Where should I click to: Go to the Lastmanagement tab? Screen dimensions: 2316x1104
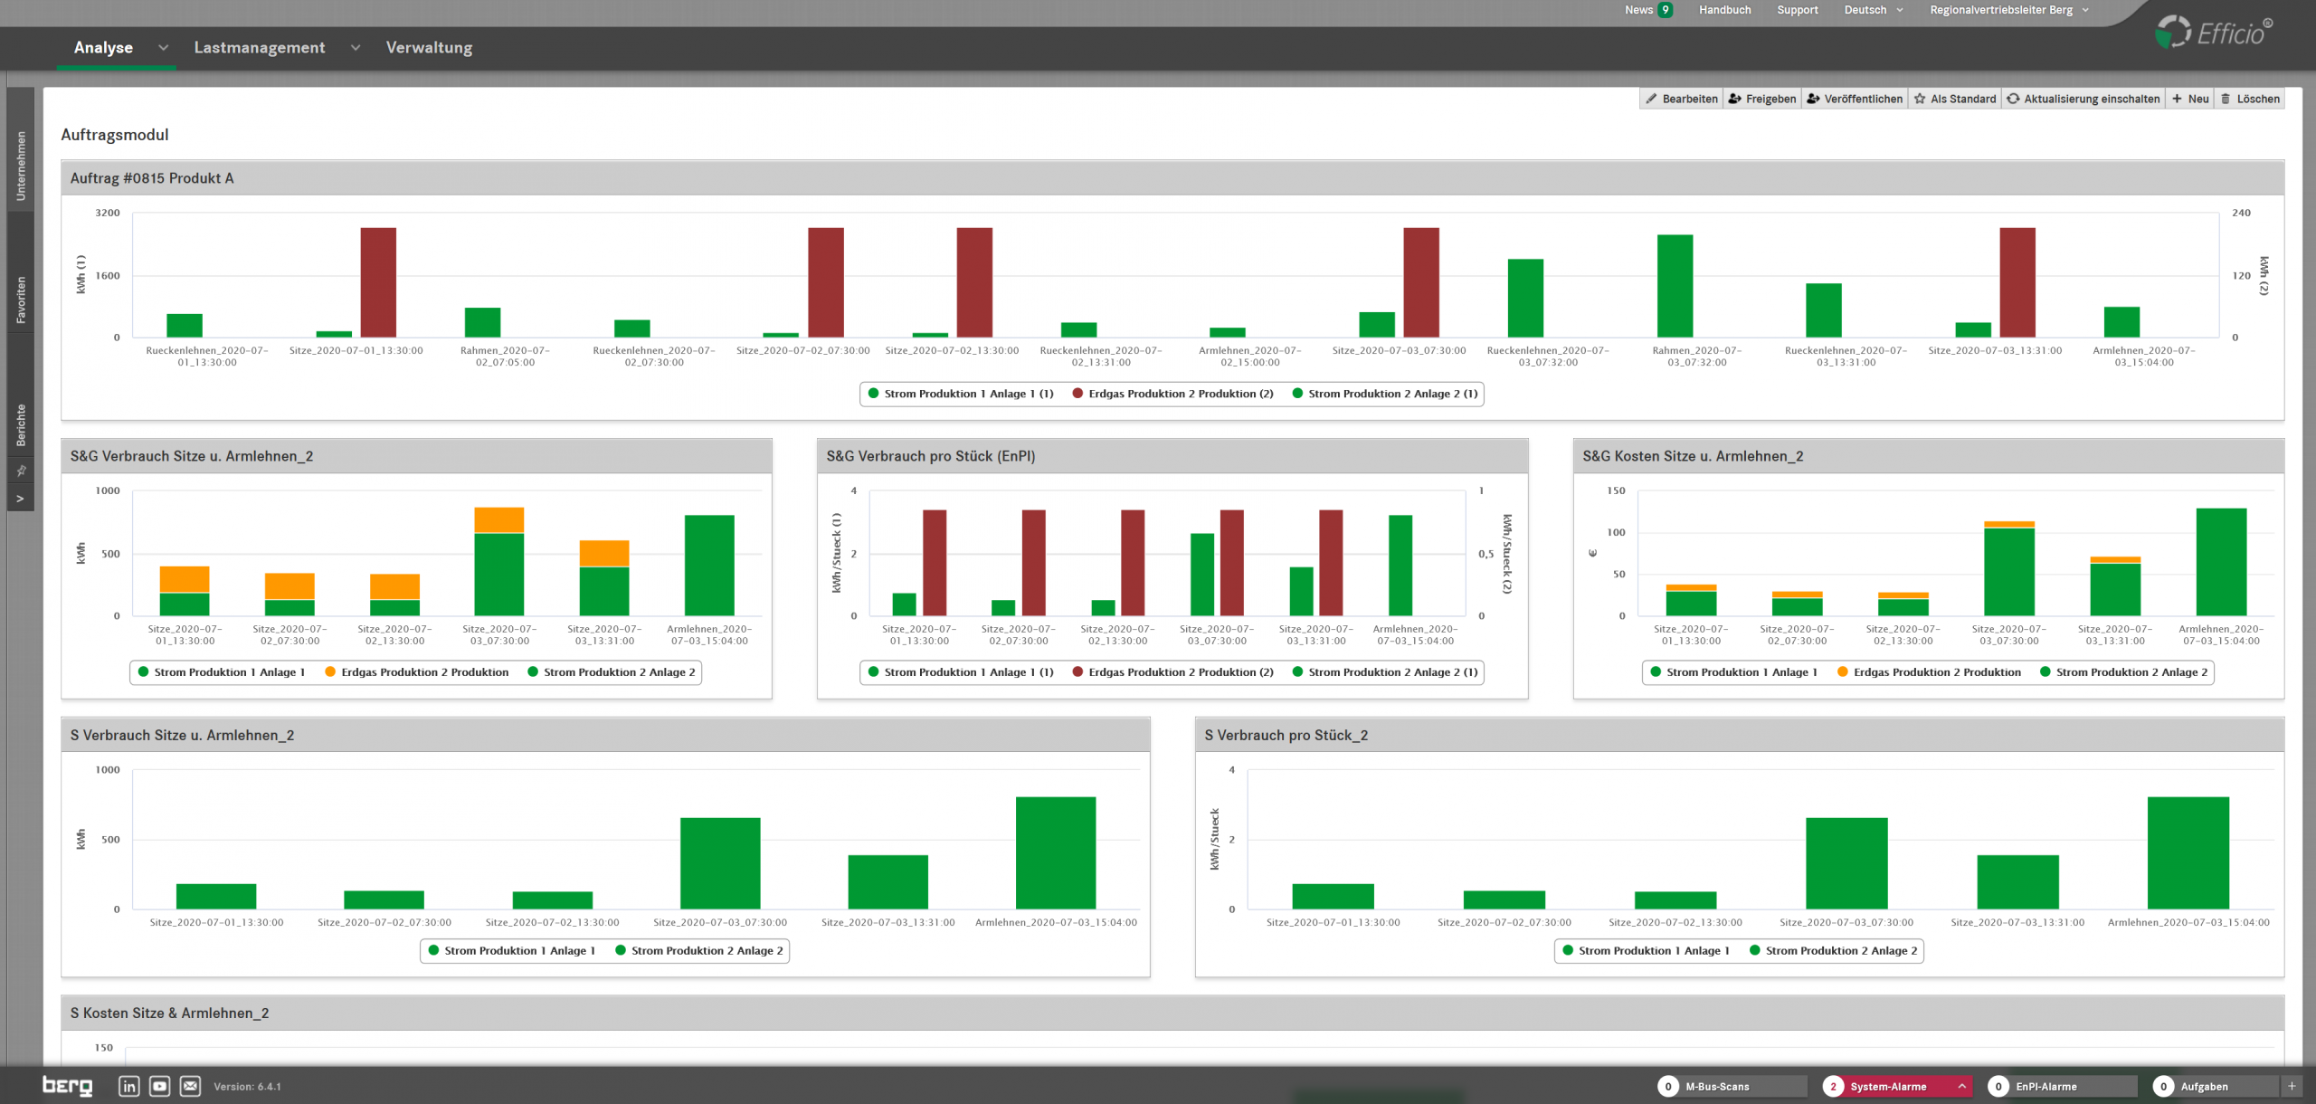tap(260, 48)
